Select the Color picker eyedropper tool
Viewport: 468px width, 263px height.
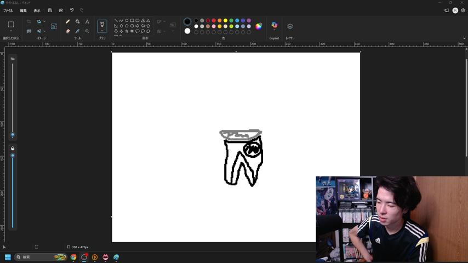coord(77,31)
